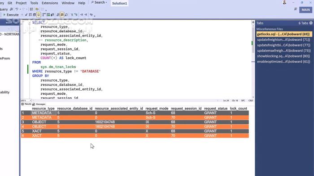314x176 pixels.
Task: Decrease the line indent
Action: point(82,15)
